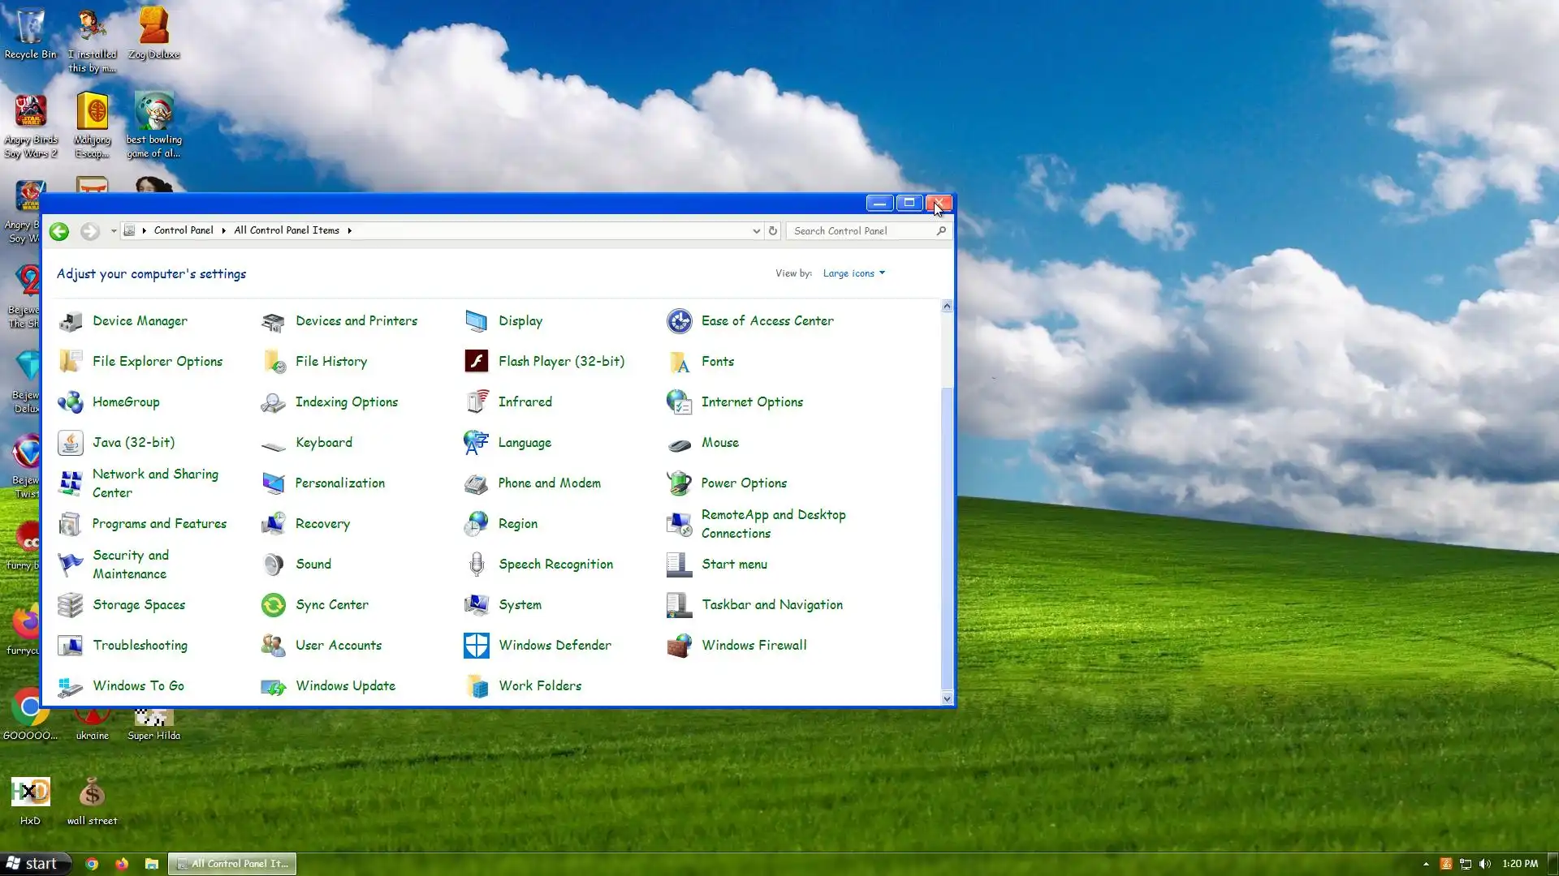Open the Programs and Features link
Viewport: 1559px width, 876px height.
pyautogui.click(x=159, y=523)
